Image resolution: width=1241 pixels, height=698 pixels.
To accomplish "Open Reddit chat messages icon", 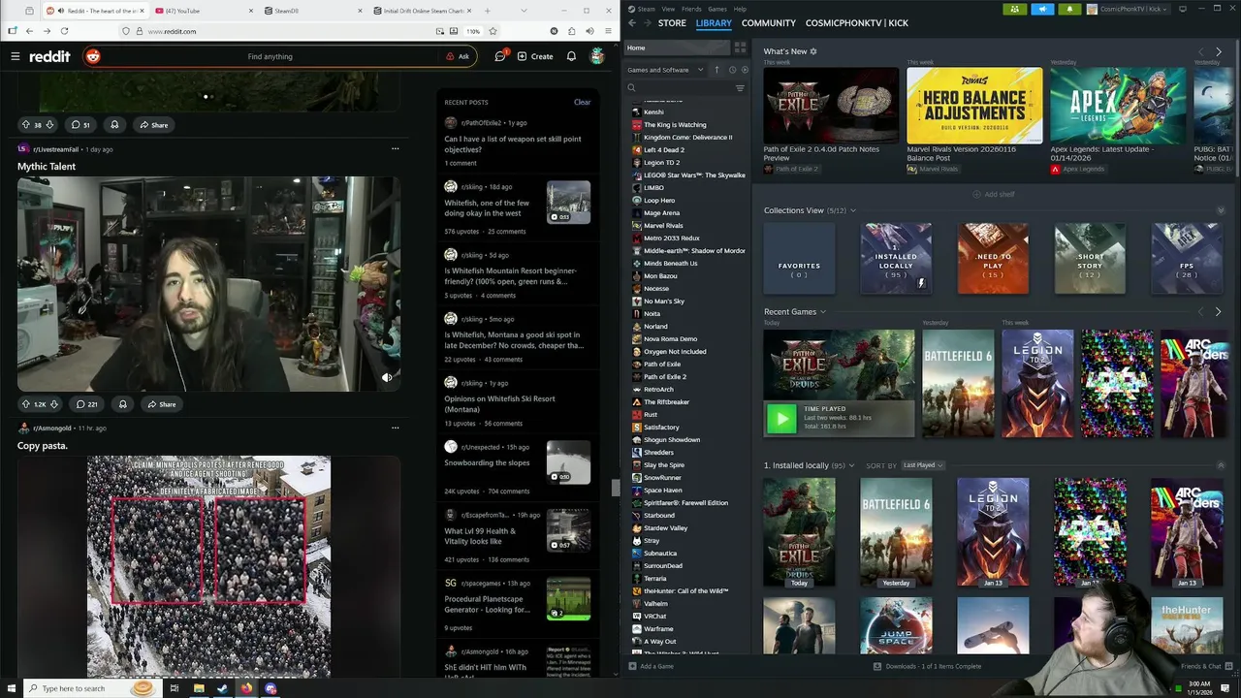I will 500,56.
